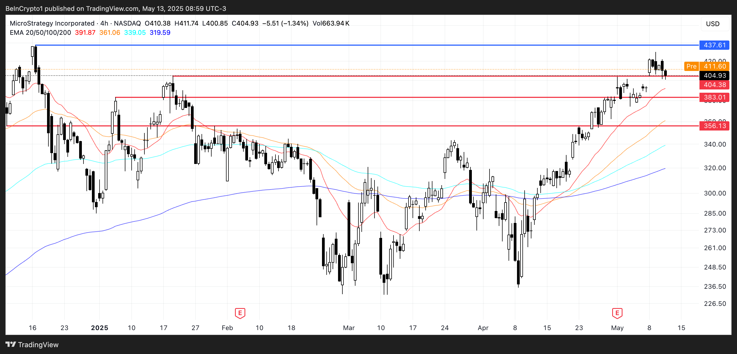Click the H411.74 high value
737x354 pixels.
pyautogui.click(x=186, y=23)
